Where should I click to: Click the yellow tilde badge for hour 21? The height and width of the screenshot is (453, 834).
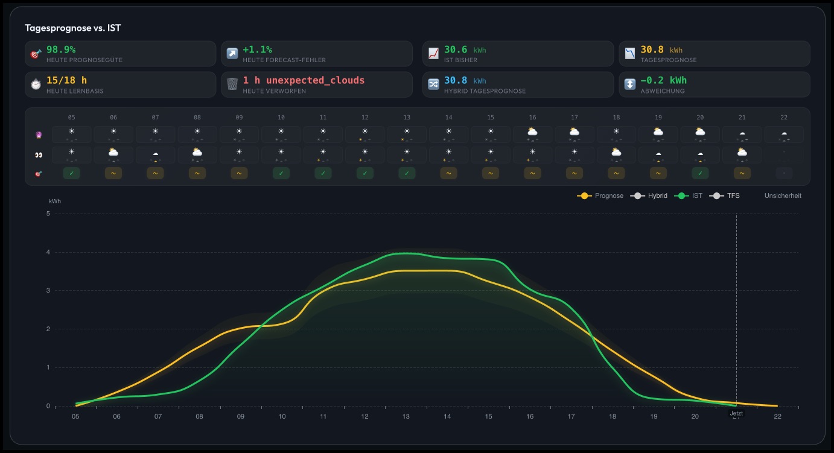pyautogui.click(x=742, y=173)
